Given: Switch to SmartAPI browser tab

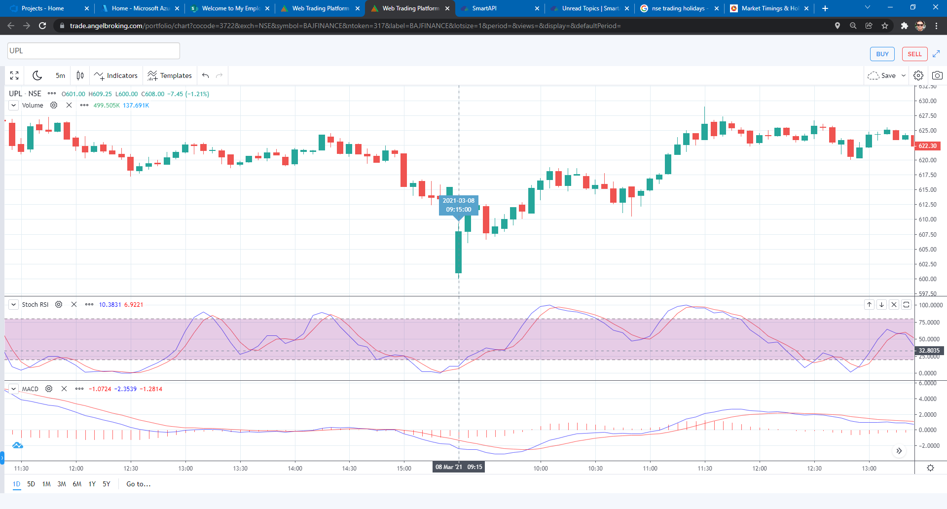Looking at the screenshot, I should tap(499, 8).
